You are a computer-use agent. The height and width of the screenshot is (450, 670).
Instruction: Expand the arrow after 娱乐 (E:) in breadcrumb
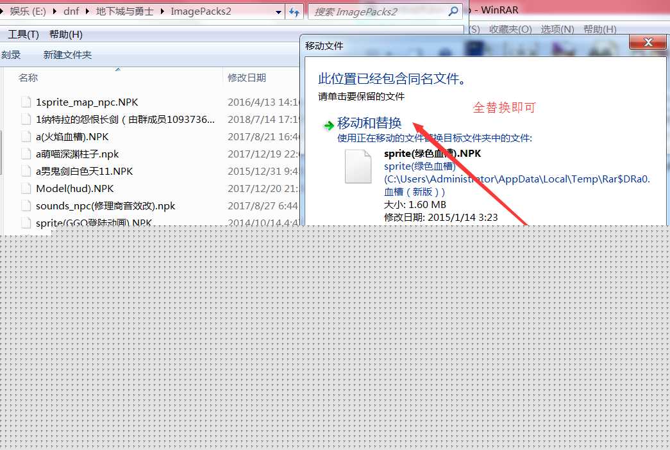(x=54, y=12)
